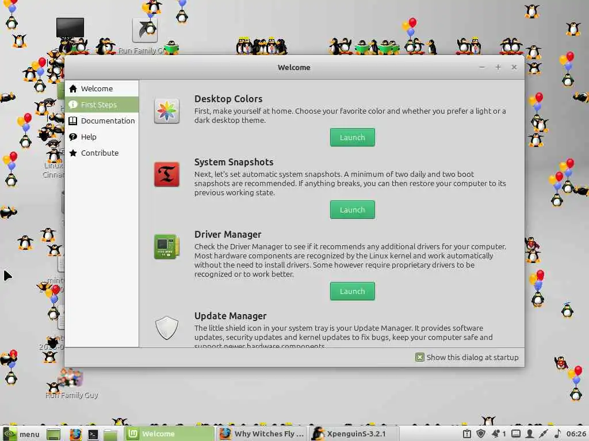The image size is (589, 441).
Task: Launch Firefox from the panel launcher
Action: [x=75, y=434]
